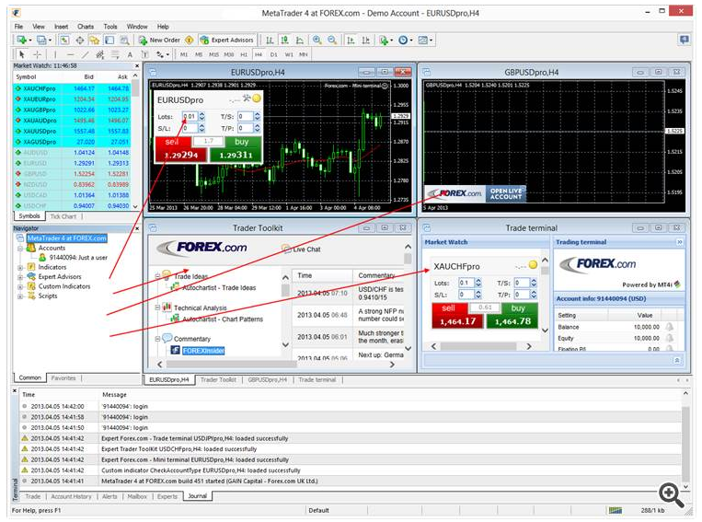Click the EURUSDpro Lots input field
702x522 pixels.
tap(190, 117)
